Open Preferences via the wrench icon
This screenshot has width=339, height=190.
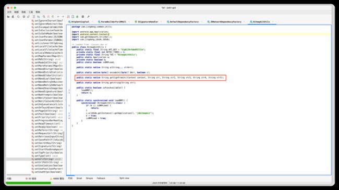88,17
